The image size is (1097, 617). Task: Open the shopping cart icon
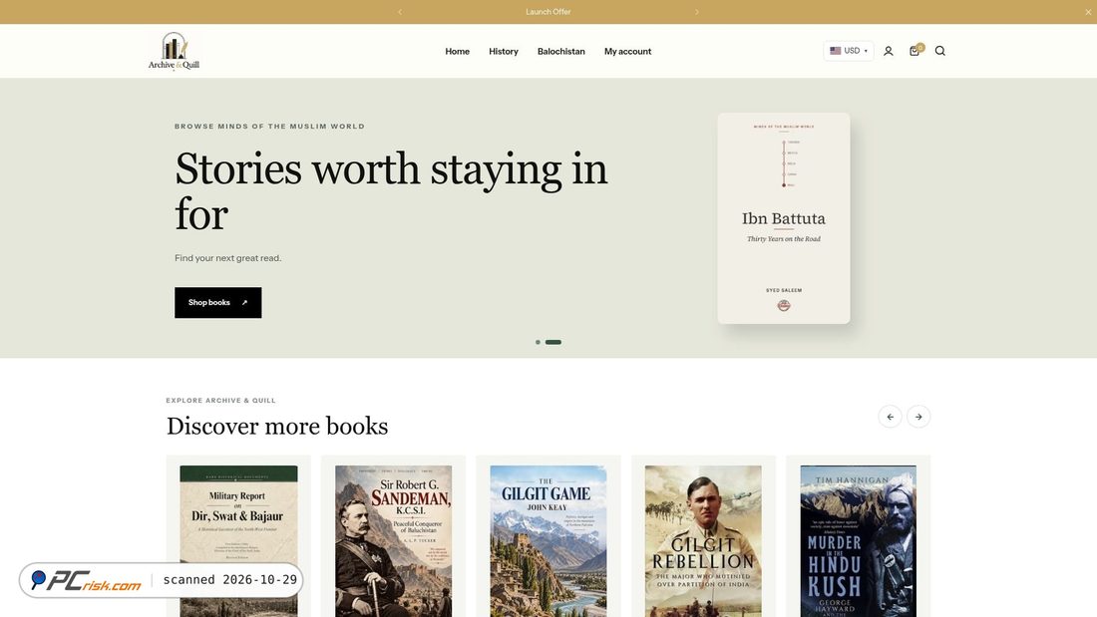[915, 51]
